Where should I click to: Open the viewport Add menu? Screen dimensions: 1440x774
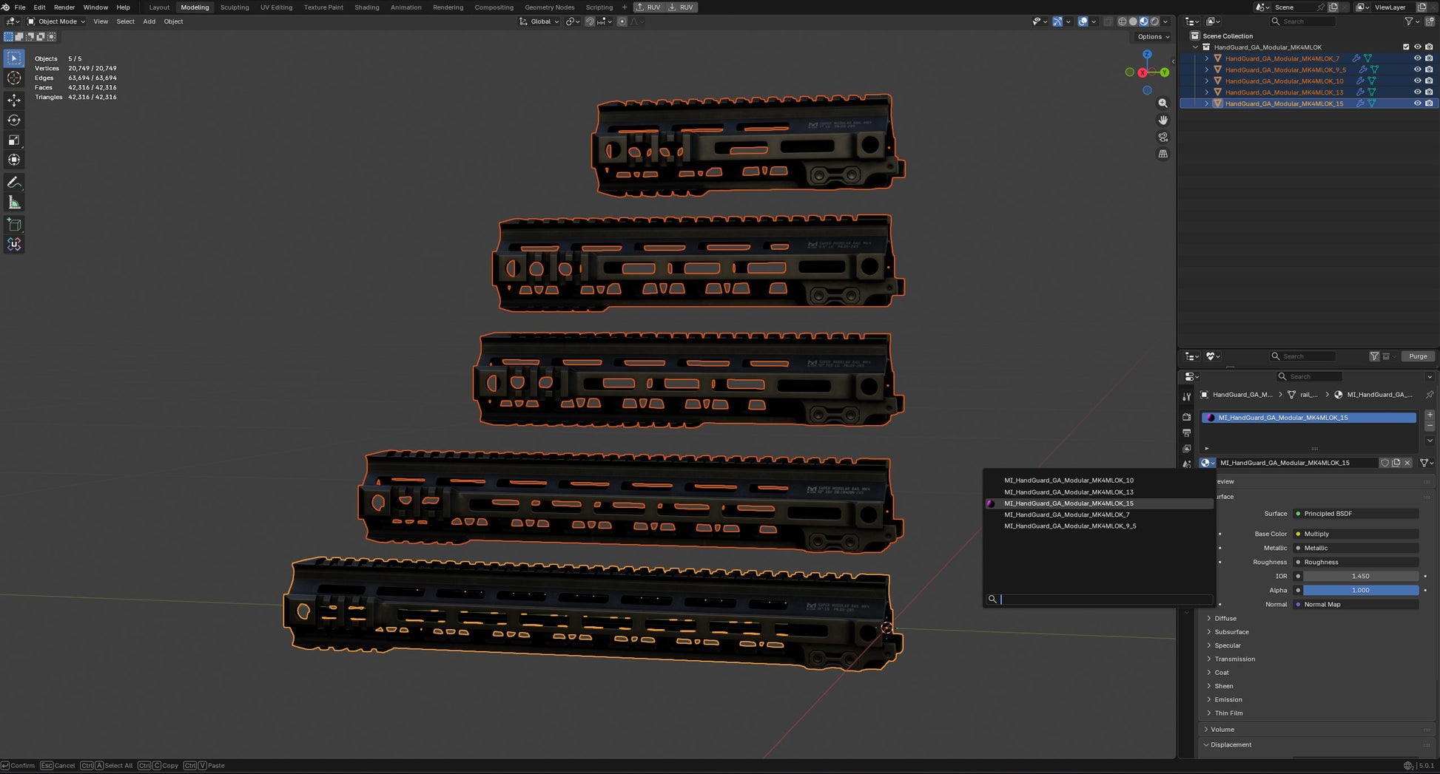coord(149,21)
